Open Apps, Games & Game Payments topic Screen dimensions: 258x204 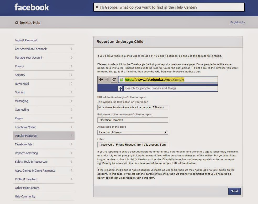(x=35, y=171)
